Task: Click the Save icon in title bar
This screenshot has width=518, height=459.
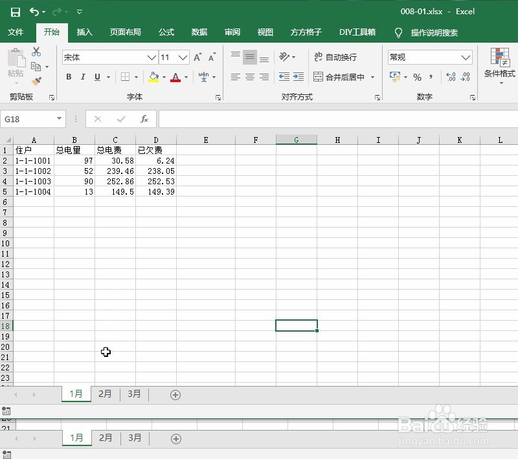Action: coord(15,12)
